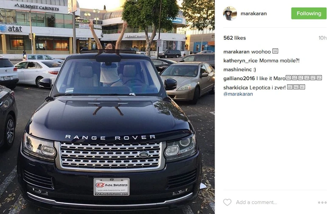Open galliano2016 profile link

(239, 78)
